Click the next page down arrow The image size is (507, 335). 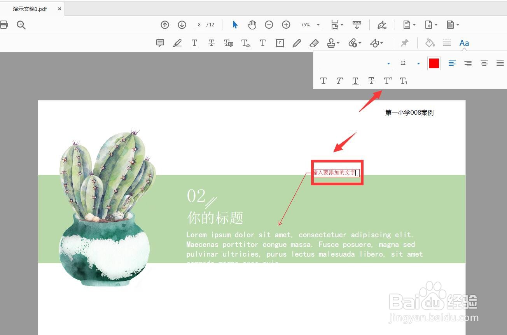(x=182, y=24)
